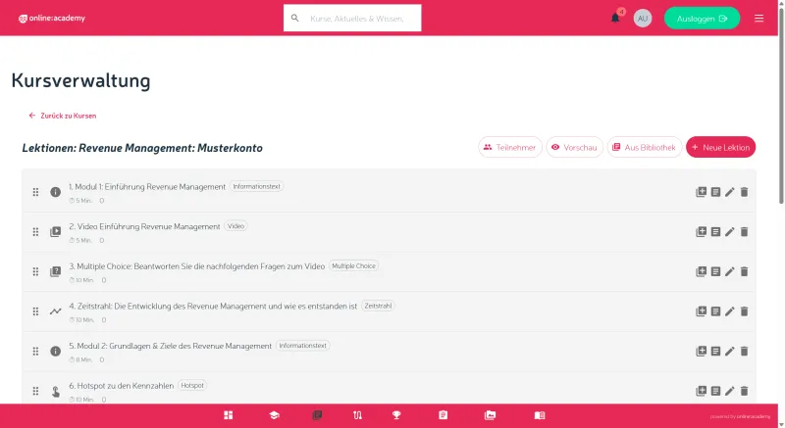This screenshot has width=785, height=428.
Task: Open the AU user avatar
Action: tap(643, 19)
